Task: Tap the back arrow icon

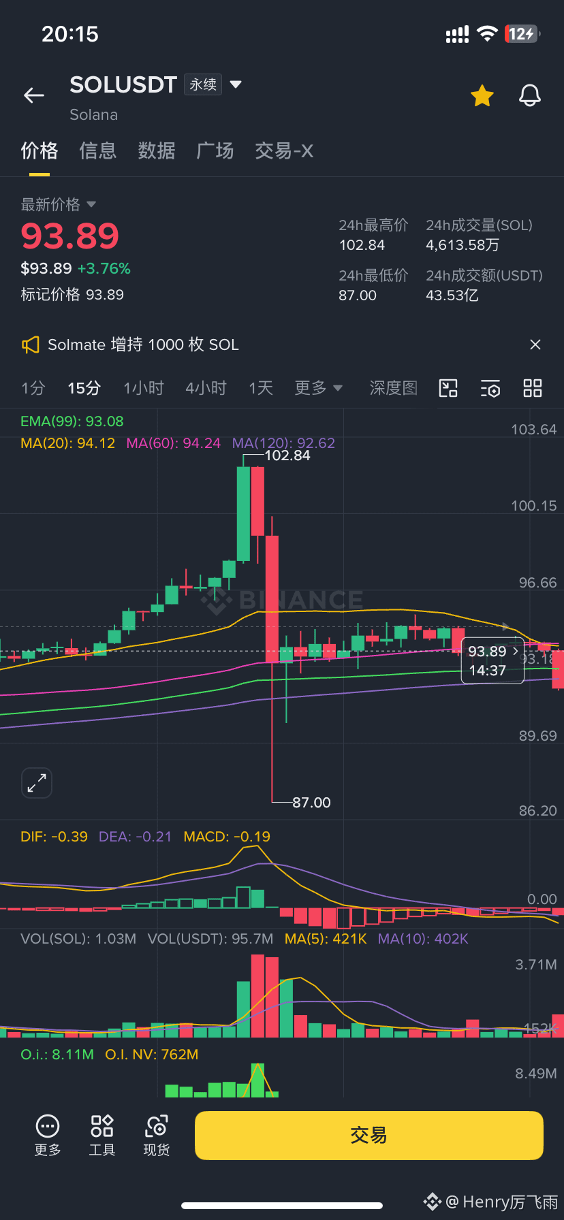Action: [34, 96]
